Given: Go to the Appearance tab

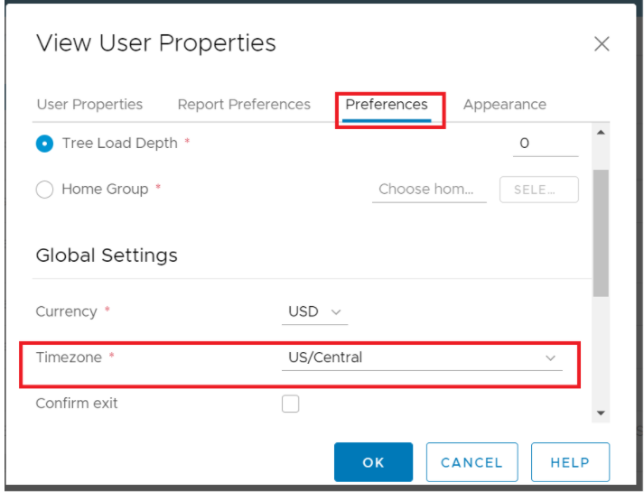Looking at the screenshot, I should (x=504, y=105).
